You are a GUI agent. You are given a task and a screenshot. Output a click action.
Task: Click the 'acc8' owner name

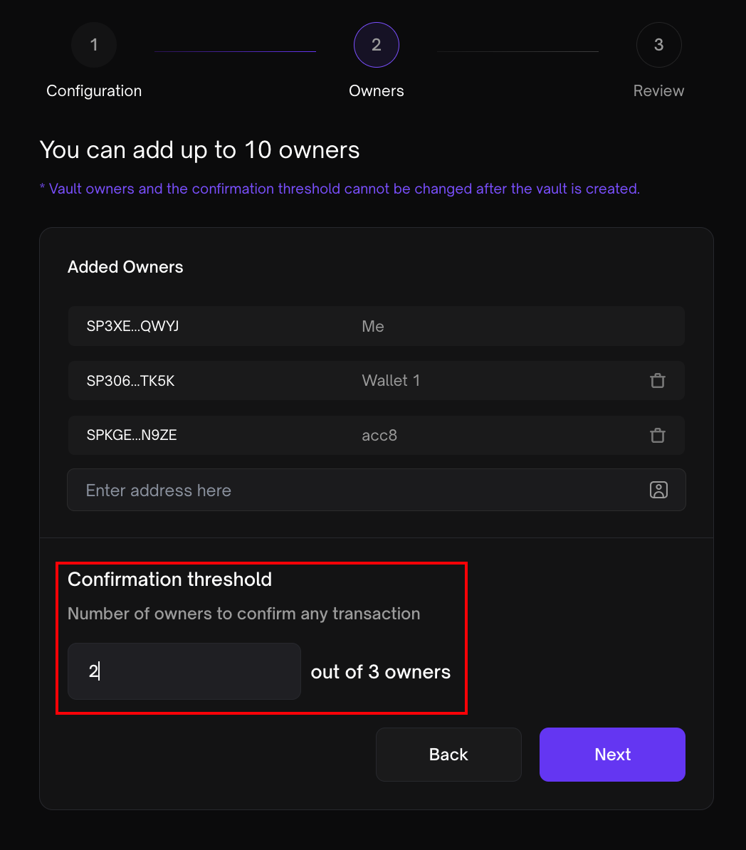coord(379,435)
